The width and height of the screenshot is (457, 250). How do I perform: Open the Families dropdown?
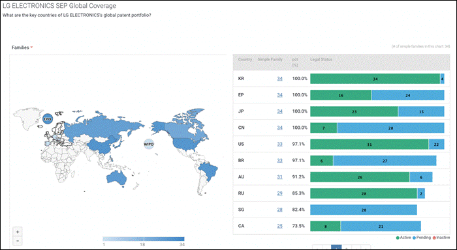pyautogui.click(x=22, y=48)
